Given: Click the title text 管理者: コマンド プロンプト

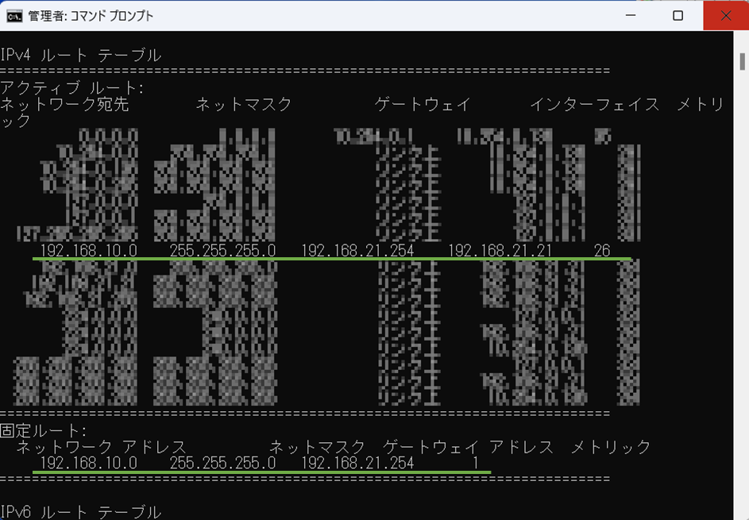Looking at the screenshot, I should (x=91, y=16).
